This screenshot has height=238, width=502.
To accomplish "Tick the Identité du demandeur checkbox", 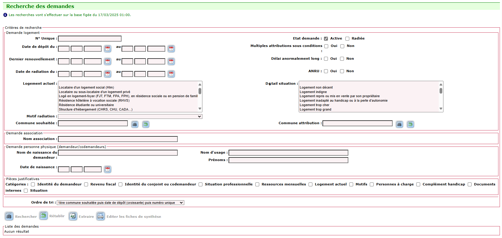I will pyautogui.click(x=33, y=185).
